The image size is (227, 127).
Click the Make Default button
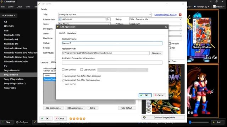click(x=126, y=108)
